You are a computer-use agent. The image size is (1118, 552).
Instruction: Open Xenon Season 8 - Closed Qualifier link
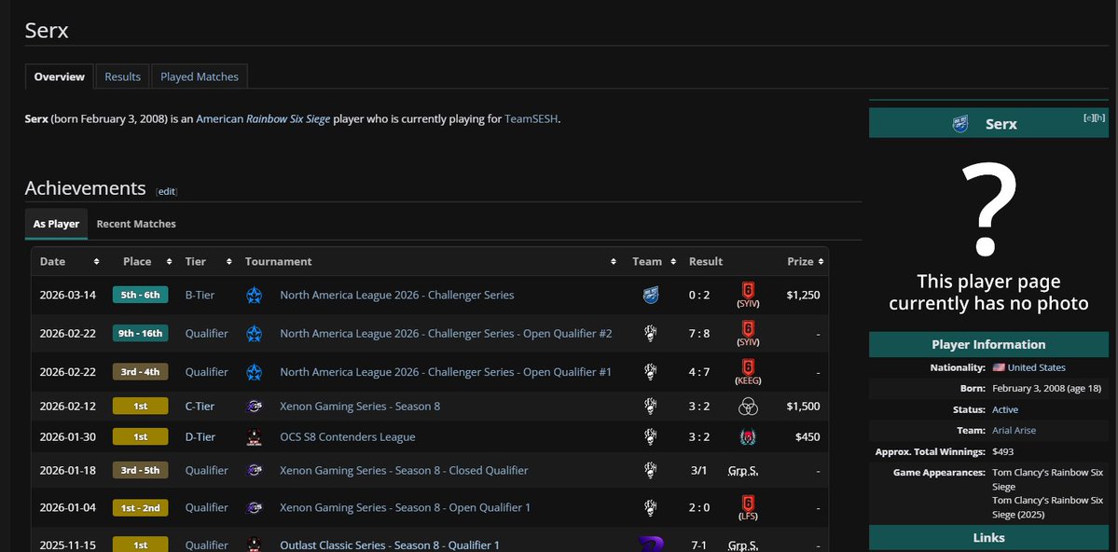coord(405,470)
